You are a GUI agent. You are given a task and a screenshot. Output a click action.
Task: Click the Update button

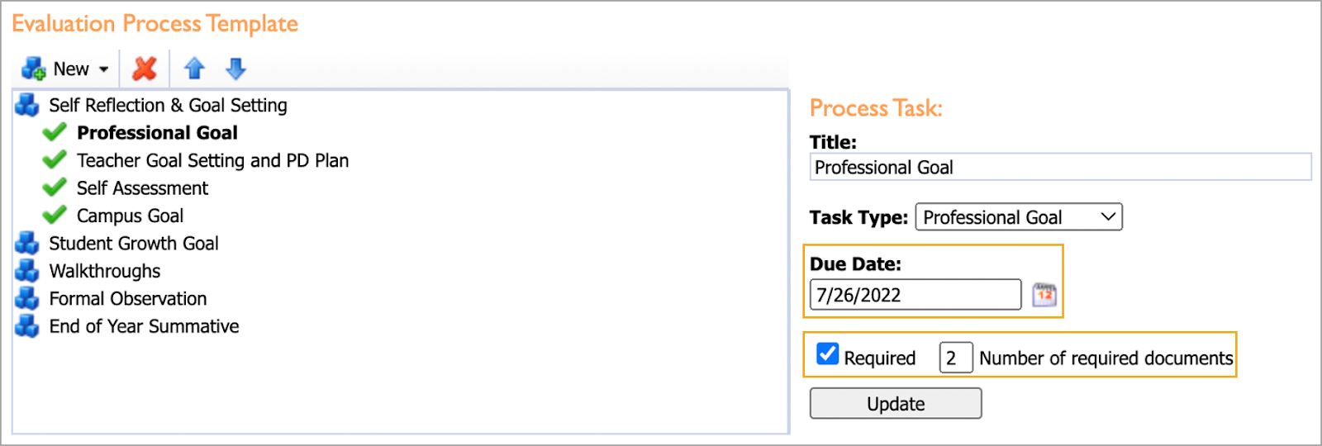896,404
